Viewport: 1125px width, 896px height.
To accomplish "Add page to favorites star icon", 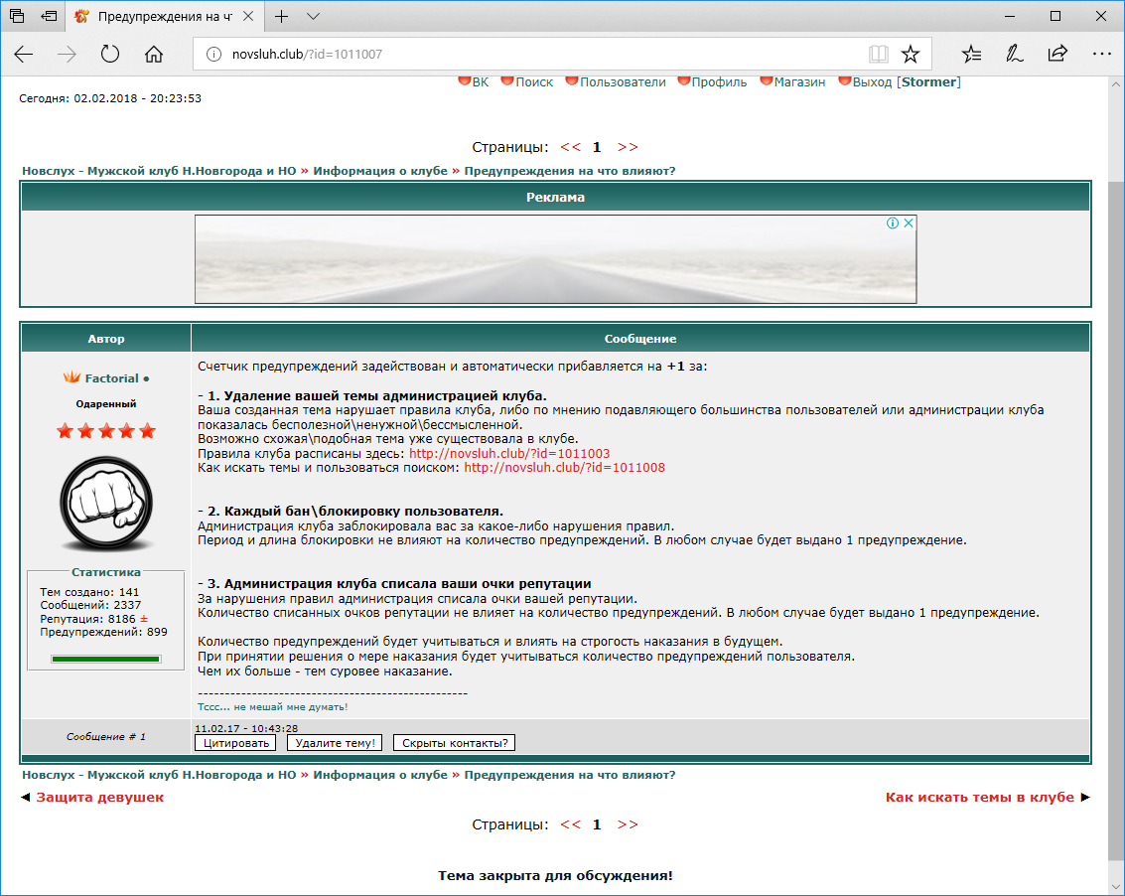I will [x=910, y=54].
